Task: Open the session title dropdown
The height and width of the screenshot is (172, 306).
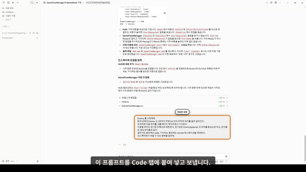Action: [83, 3]
